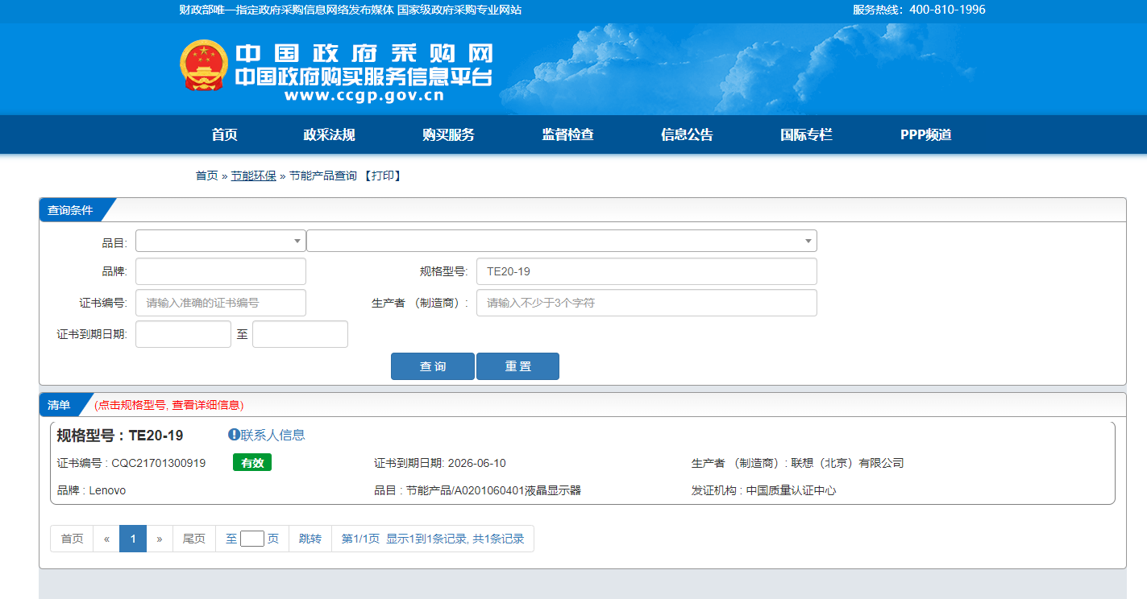
Task: Click the 品牌 brand input field
Action: (x=220, y=271)
